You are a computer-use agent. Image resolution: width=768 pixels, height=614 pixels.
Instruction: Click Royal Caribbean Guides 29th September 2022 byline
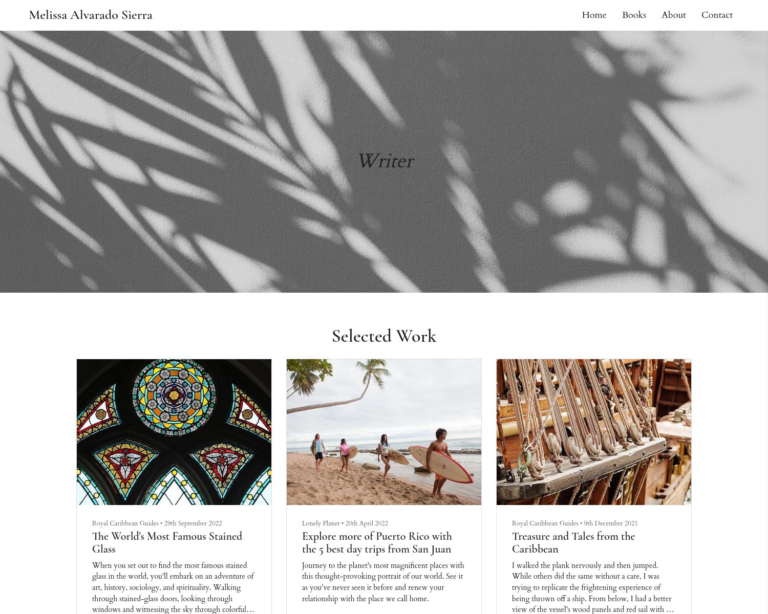coord(157,523)
